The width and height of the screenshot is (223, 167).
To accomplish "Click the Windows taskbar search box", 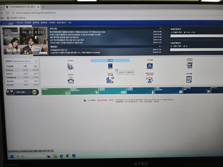I will coord(30,157).
